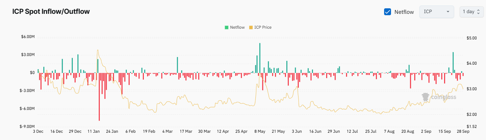Click the 17 Mar date label
Viewport: 486px width, 140px height.
point(186,132)
